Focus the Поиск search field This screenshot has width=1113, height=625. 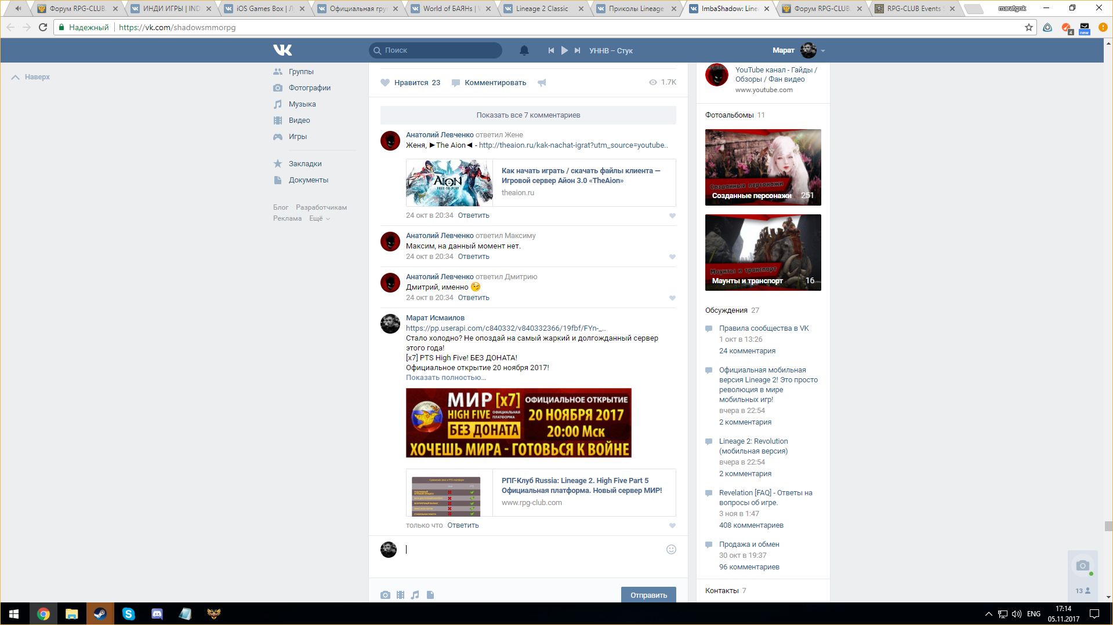click(x=436, y=50)
